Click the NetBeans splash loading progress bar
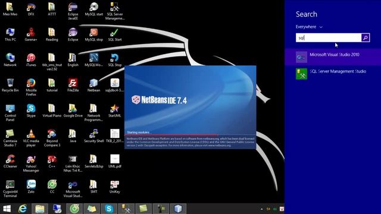Viewport: 381px width, 214px height. (190, 135)
